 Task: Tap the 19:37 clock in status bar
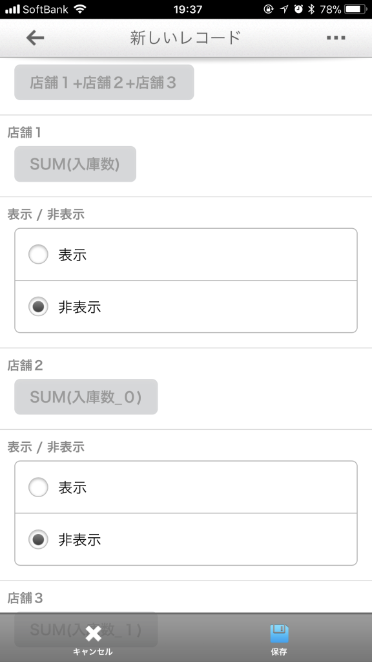coord(188,9)
